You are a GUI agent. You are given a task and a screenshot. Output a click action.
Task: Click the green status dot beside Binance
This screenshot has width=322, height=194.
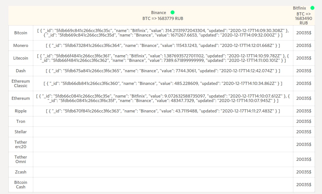tap(173, 12)
